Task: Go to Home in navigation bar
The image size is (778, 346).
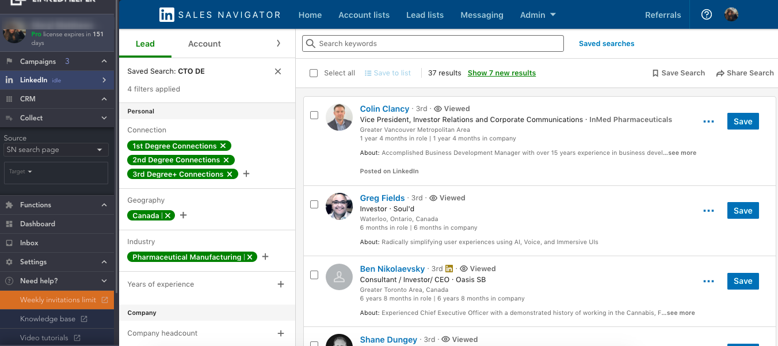Action: (310, 15)
